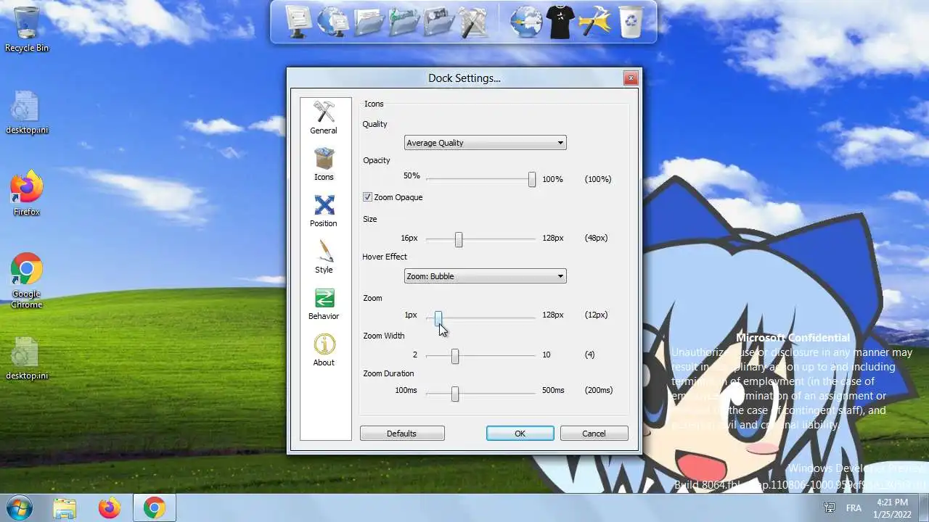Toggle the Zoom Opaque checkbox
This screenshot has height=522, width=929.
367,197
